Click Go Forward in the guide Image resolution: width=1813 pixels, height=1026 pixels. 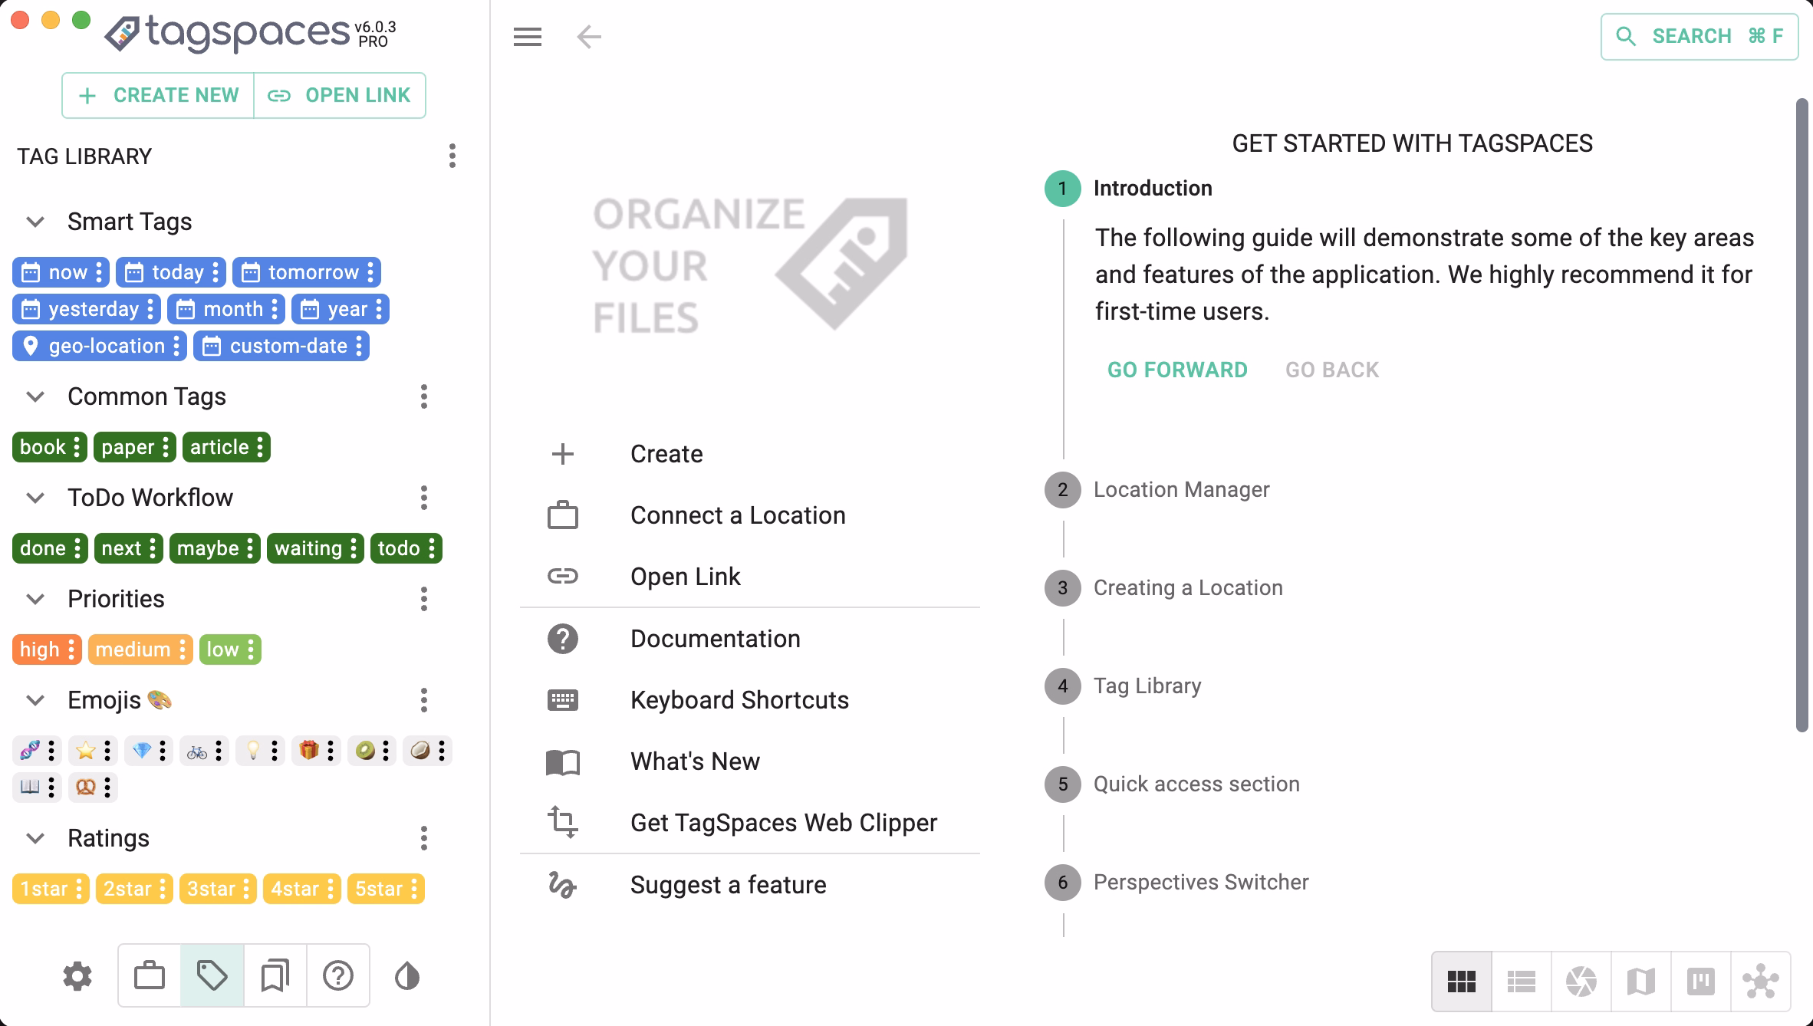click(x=1177, y=370)
